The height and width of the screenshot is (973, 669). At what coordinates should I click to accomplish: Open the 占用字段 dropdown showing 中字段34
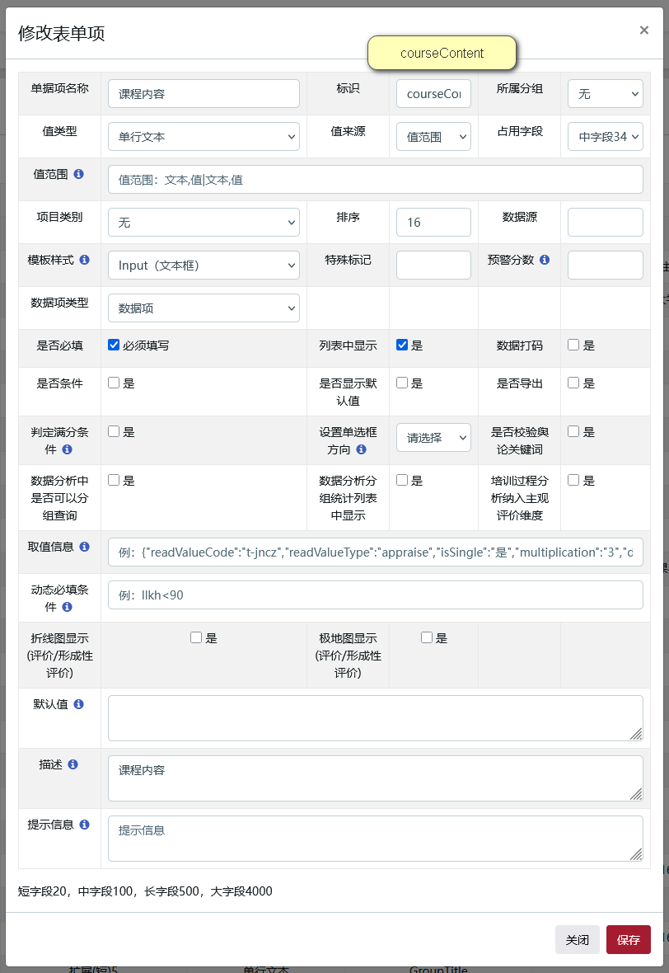605,137
